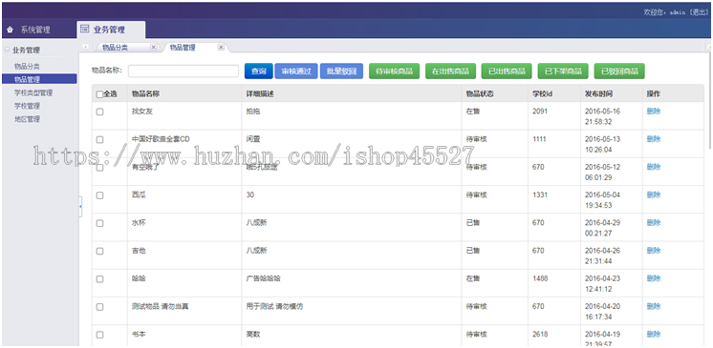Filter by 已下架商品
713x348 pixels.
[x=563, y=72]
